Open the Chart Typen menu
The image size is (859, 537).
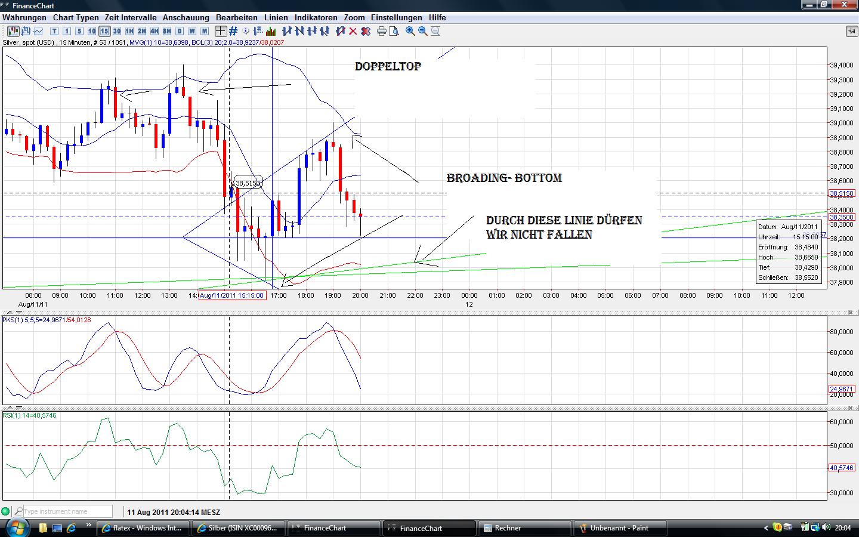[76, 17]
